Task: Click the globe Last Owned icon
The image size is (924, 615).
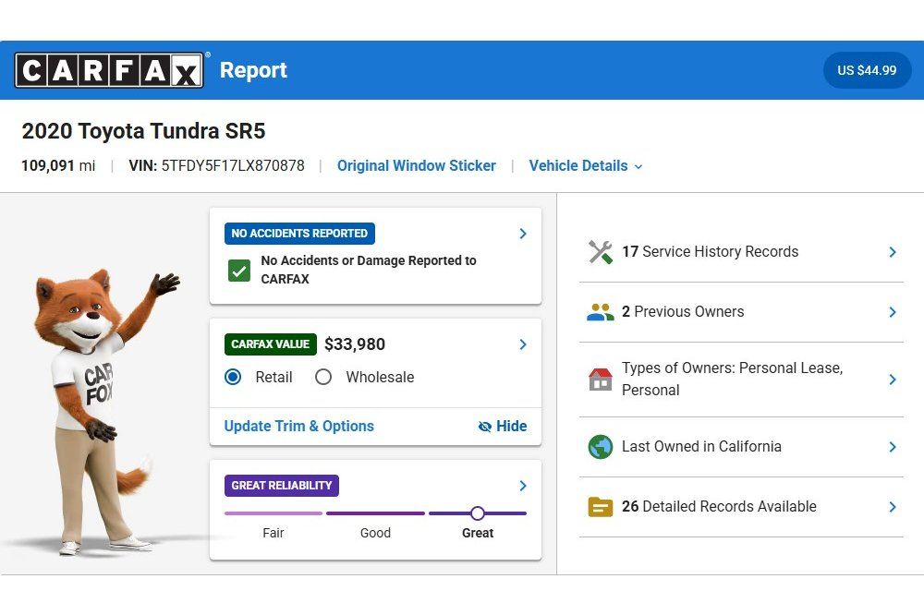Action: tap(601, 447)
